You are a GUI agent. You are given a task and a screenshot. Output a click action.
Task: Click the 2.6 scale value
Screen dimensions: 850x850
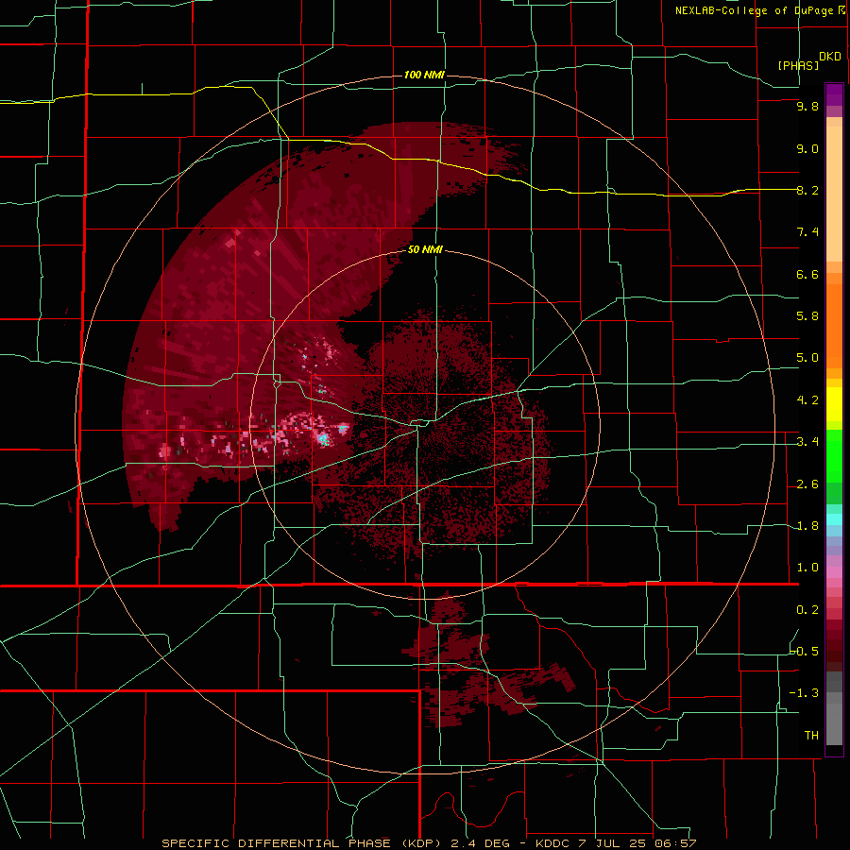tap(807, 484)
